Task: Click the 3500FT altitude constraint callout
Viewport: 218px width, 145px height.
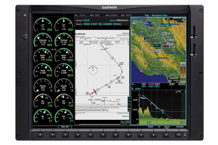Action: coord(157,45)
